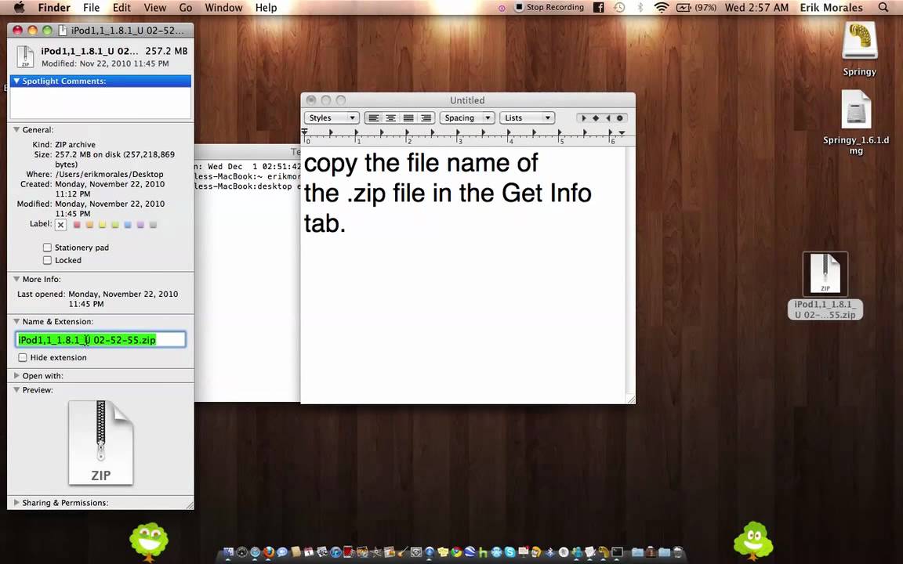Open Skype from the Dock
903x564 pixels.
pos(510,552)
